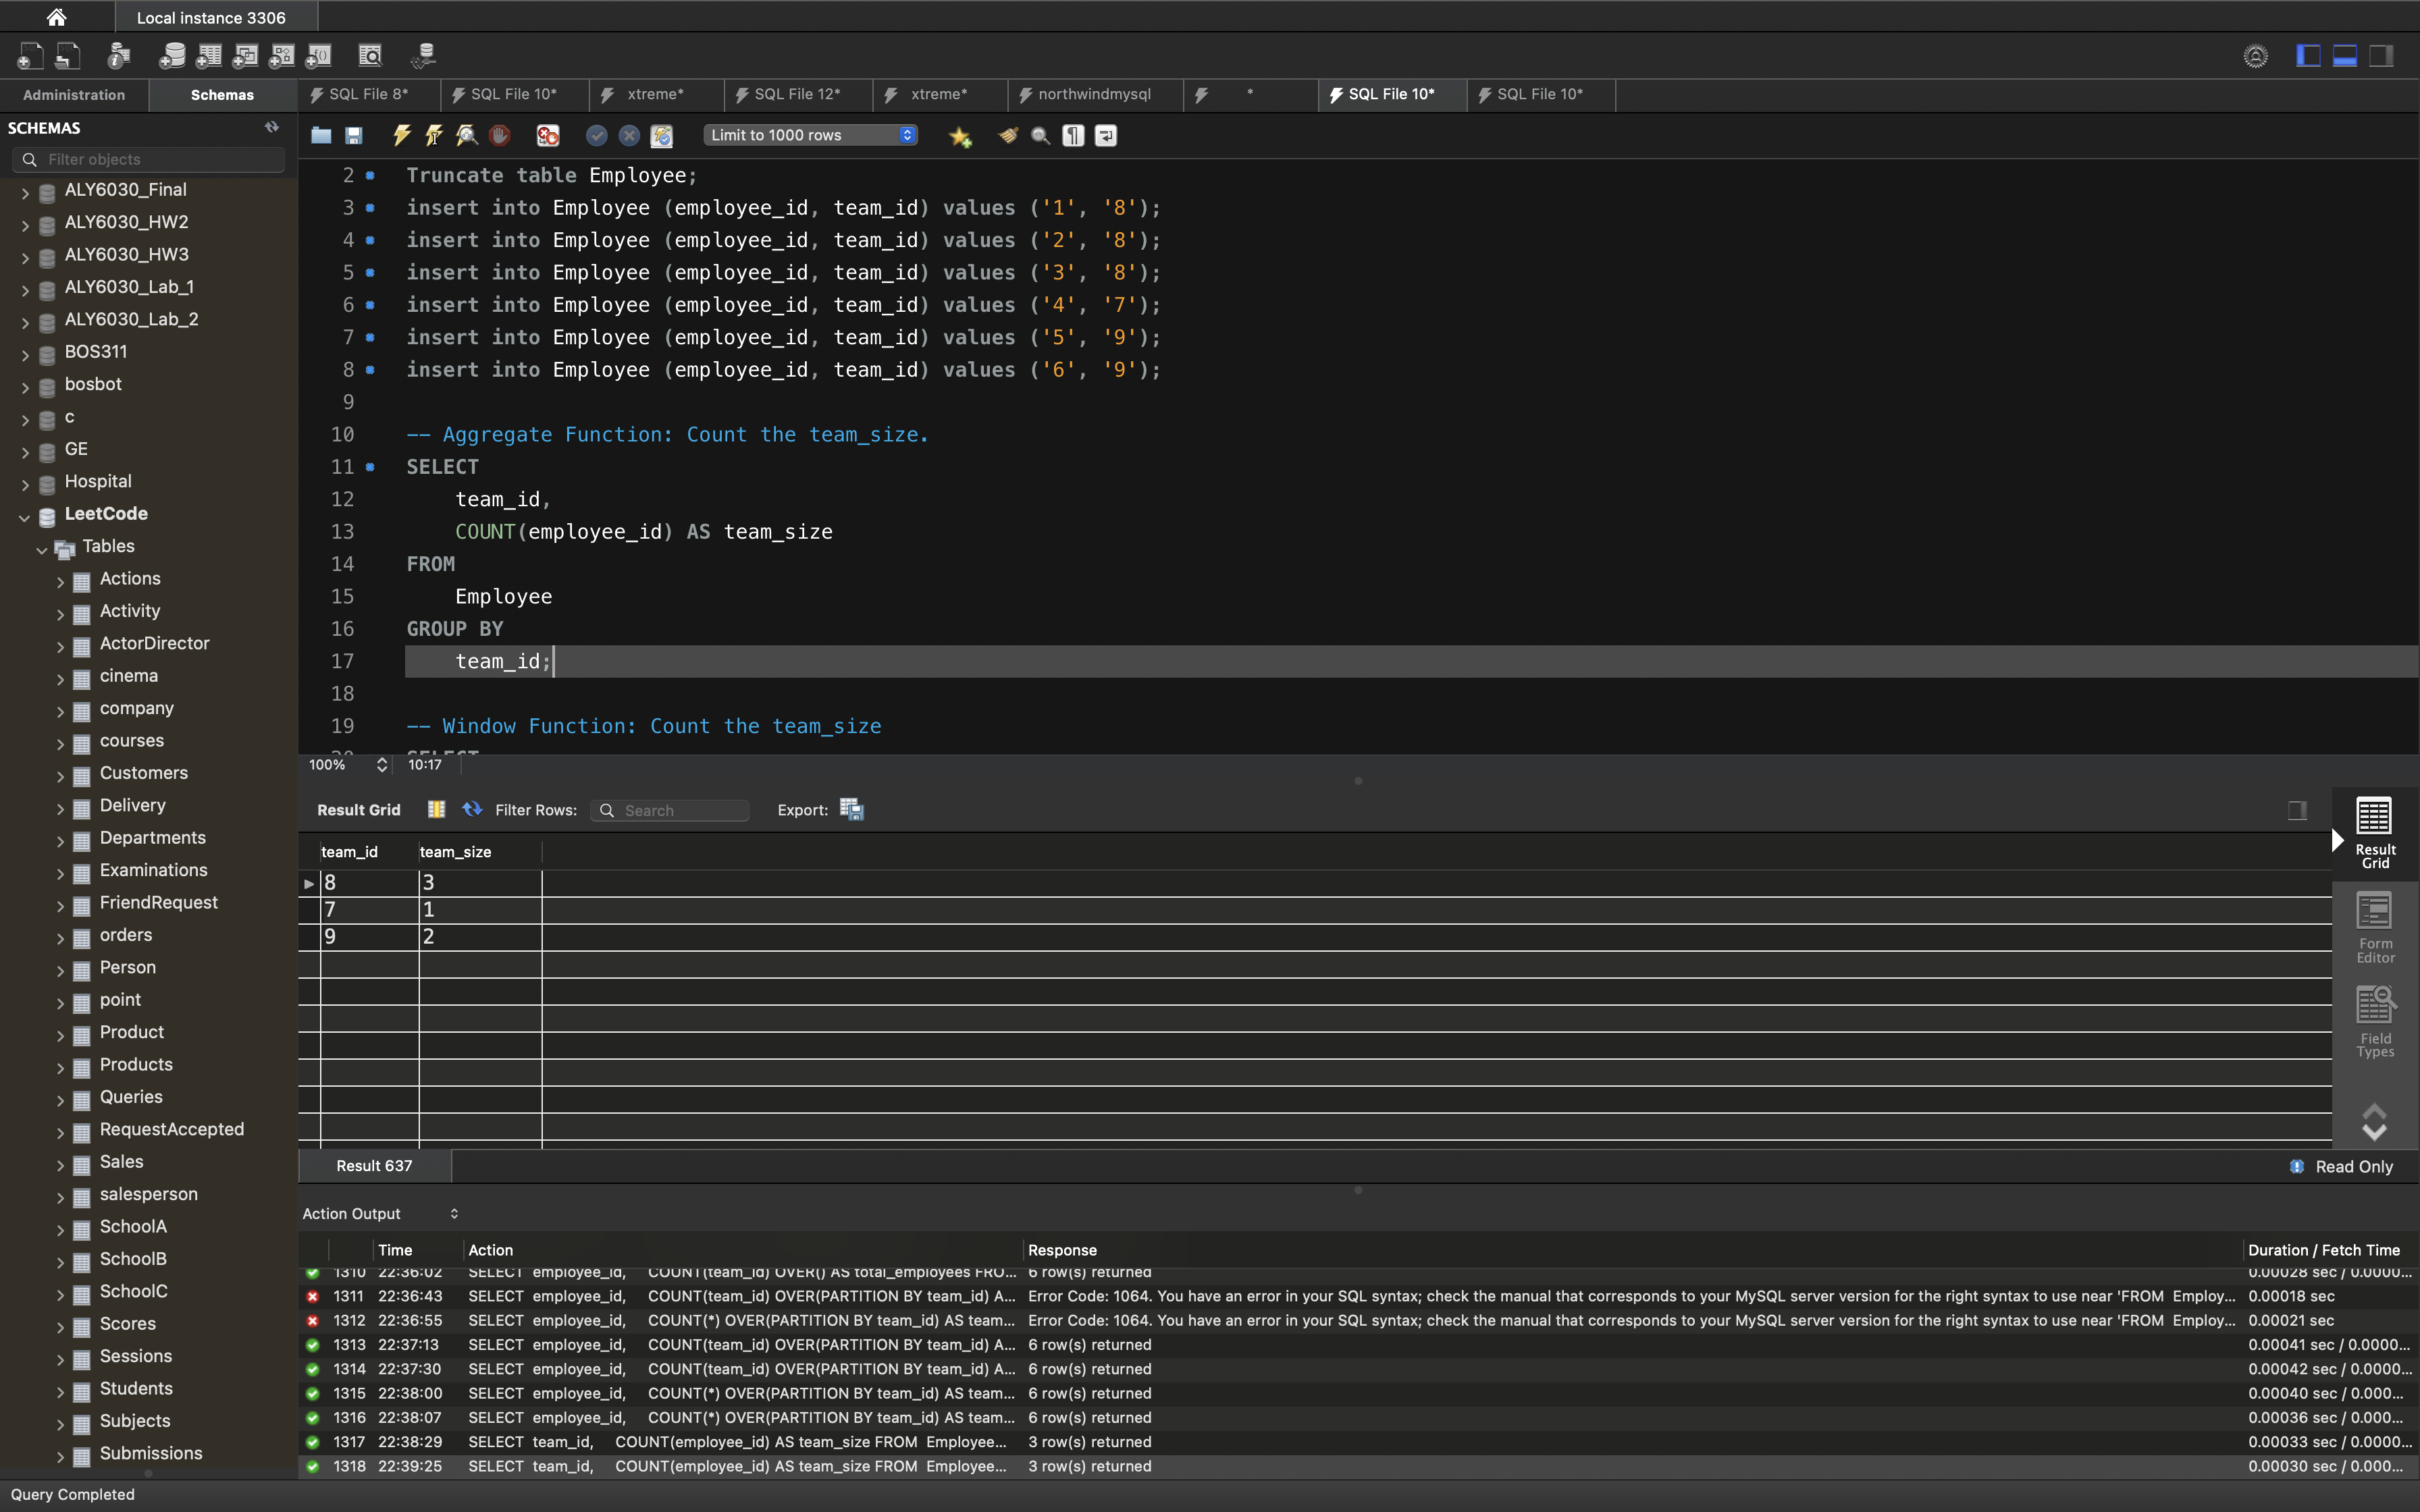Screen dimensions: 2420x1512
Task: Add snippet to favorites with star icon
Action: coord(960,136)
